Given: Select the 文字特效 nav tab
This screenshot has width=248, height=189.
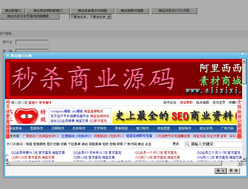Looking at the screenshot, I should point(100,128).
